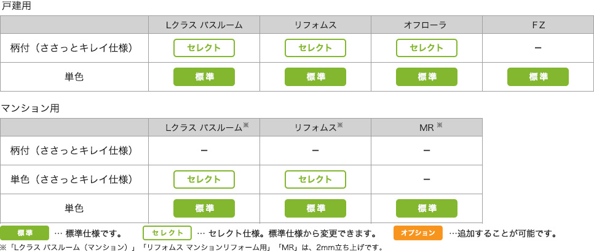Click セレクト for マンション用 リフォムス 単色
Image resolution: width=594 pixels, height=252 pixels.
pyautogui.click(x=315, y=179)
